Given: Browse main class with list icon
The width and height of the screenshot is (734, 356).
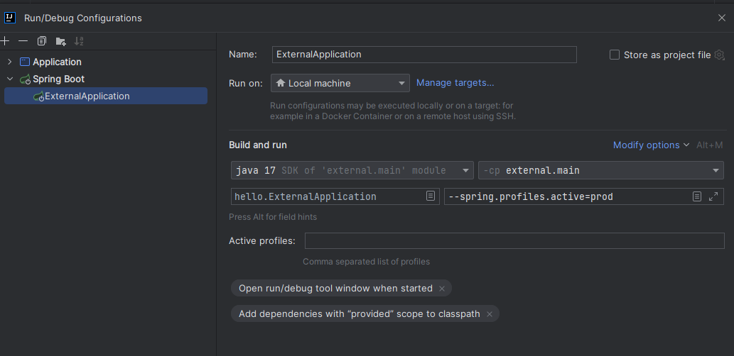Looking at the screenshot, I should point(430,196).
